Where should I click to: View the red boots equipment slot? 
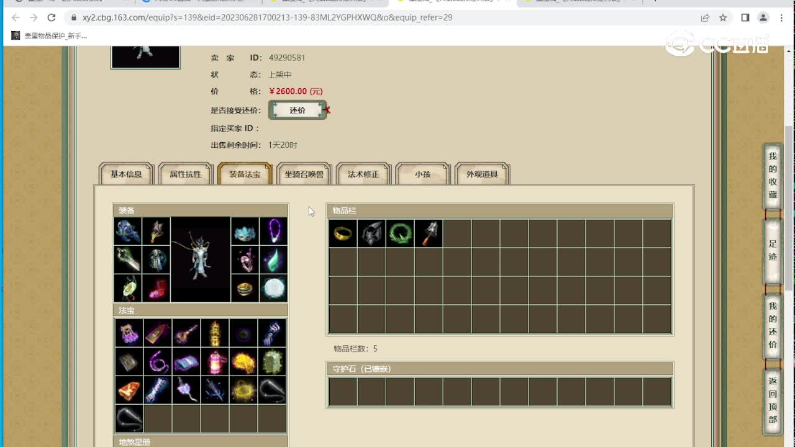click(156, 288)
